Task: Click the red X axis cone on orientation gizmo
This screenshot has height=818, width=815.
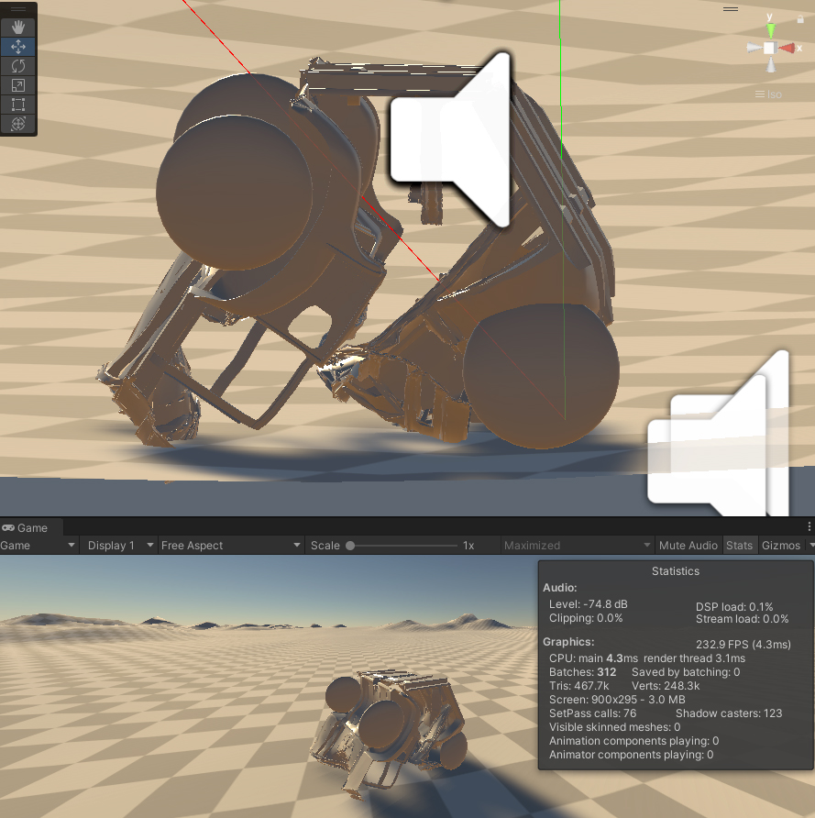Action: 787,49
